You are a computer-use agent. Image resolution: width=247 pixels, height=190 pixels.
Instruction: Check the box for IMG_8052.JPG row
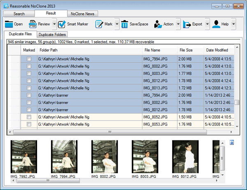point(29,117)
